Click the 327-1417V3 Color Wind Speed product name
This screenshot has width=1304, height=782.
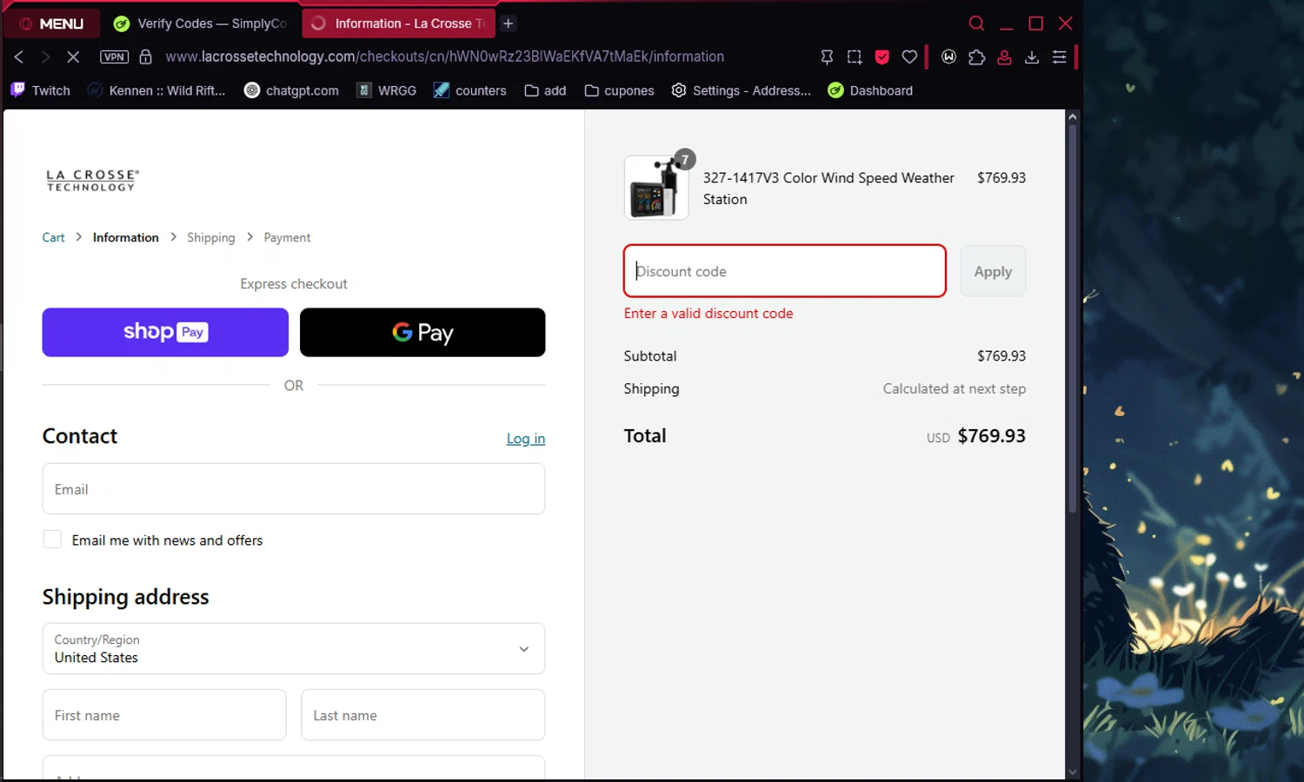[x=828, y=189]
